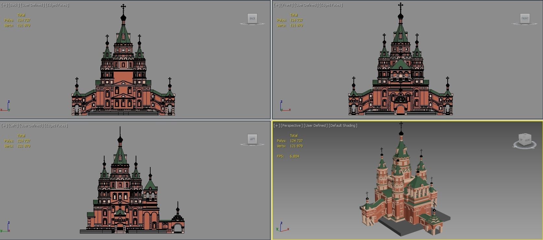Open the [+] menu in the Front viewport
The width and height of the screenshot is (543, 240).
pos(277,5)
